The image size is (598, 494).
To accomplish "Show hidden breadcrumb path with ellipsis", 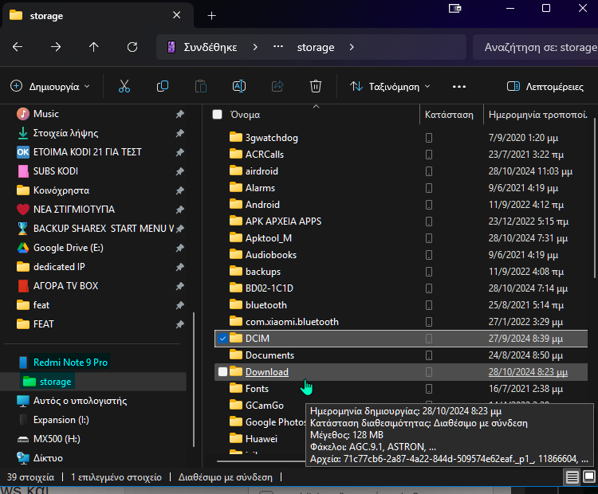I will pyautogui.click(x=278, y=46).
